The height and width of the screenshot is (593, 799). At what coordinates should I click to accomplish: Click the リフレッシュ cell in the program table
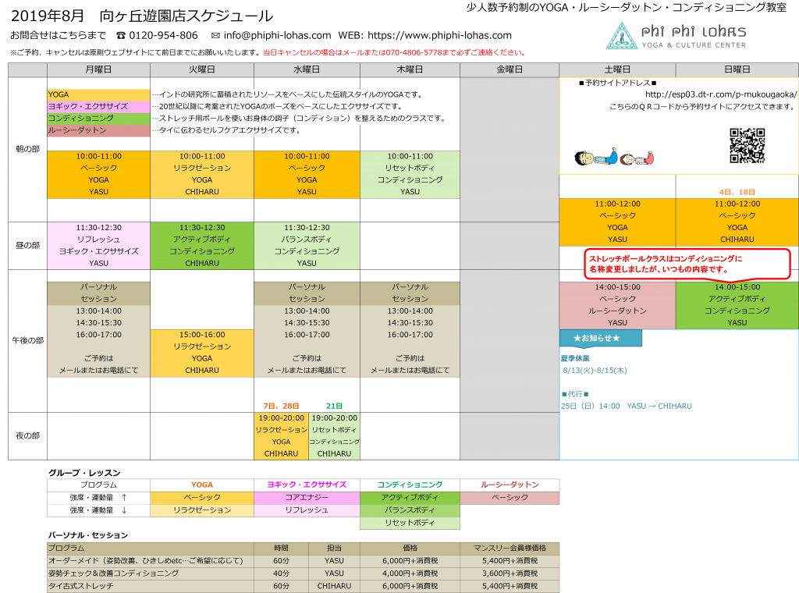307,510
